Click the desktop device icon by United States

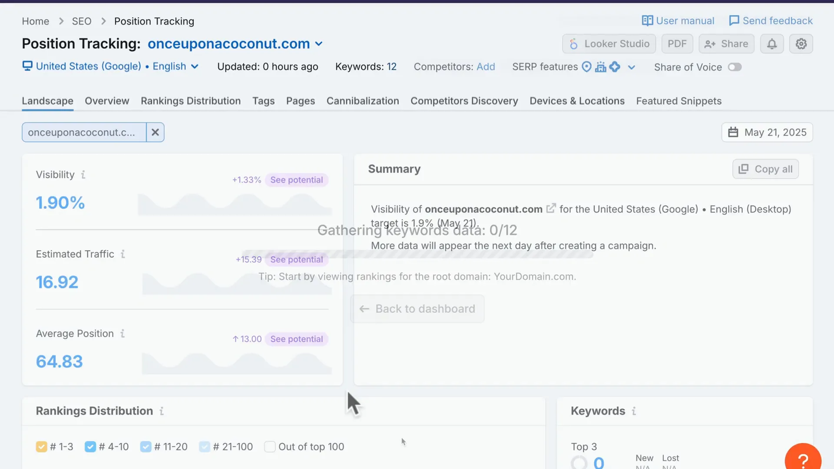[x=27, y=66]
